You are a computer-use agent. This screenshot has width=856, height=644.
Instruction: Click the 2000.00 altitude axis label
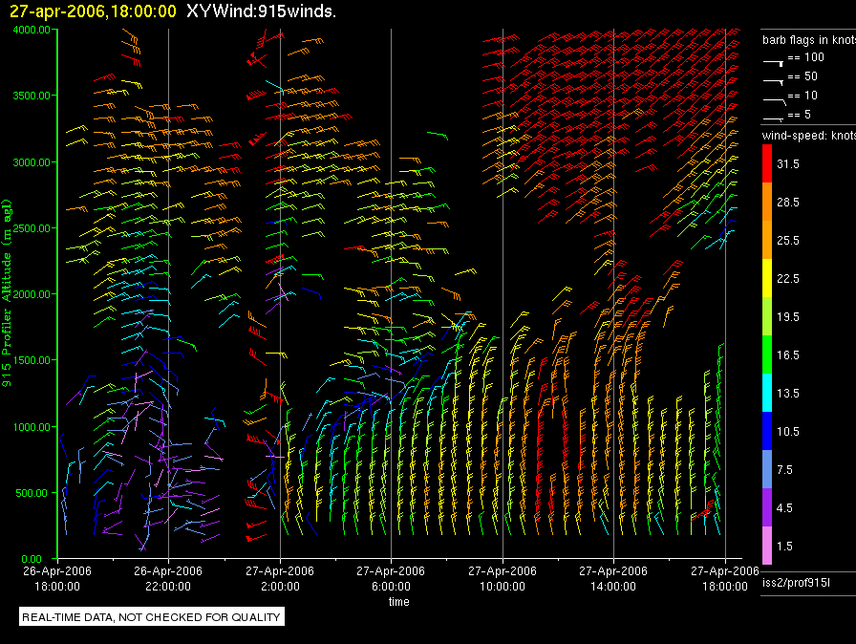[x=32, y=294]
